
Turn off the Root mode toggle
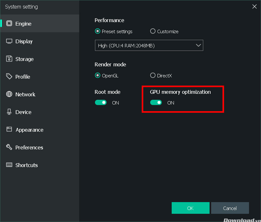click(x=101, y=103)
